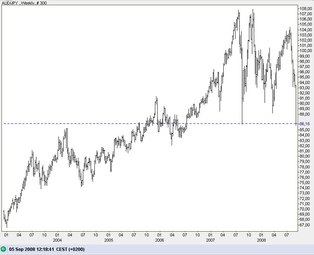The image size is (314, 255).
Task: Click the 2004 year label on time axis
Action: (x=57, y=240)
